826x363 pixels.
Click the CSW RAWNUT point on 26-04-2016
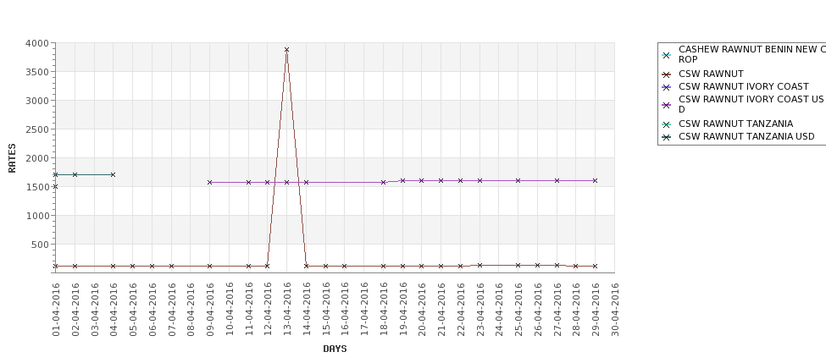coord(537,265)
